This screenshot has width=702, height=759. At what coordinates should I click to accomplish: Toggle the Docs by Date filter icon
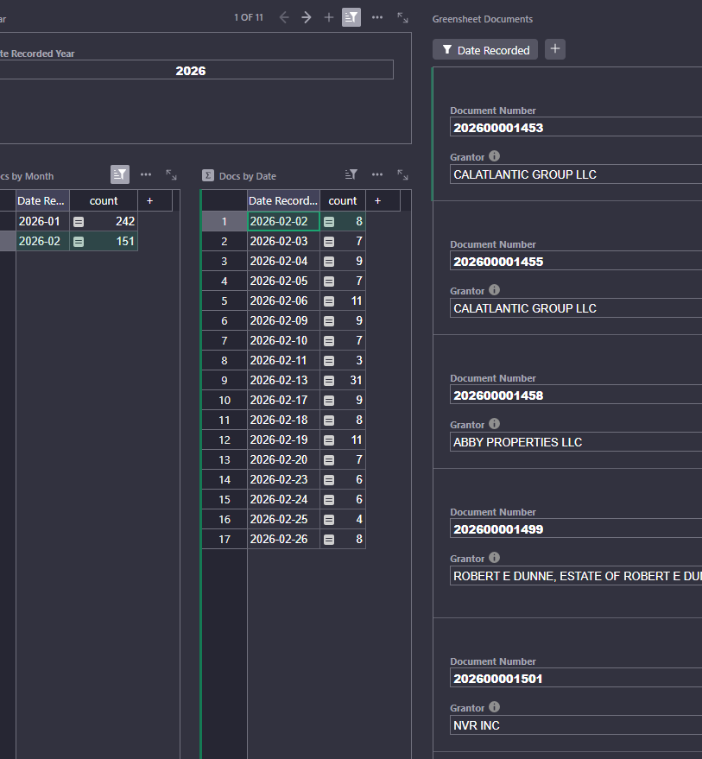click(x=351, y=174)
